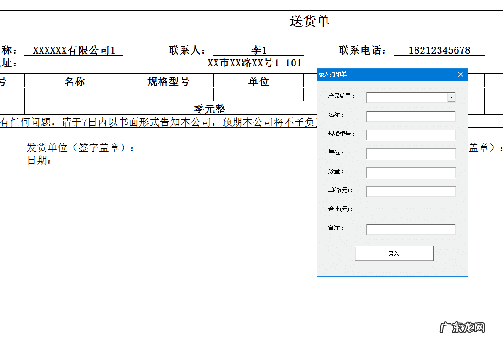
Task: Select the 零元整 total amount cell
Action: [210, 109]
